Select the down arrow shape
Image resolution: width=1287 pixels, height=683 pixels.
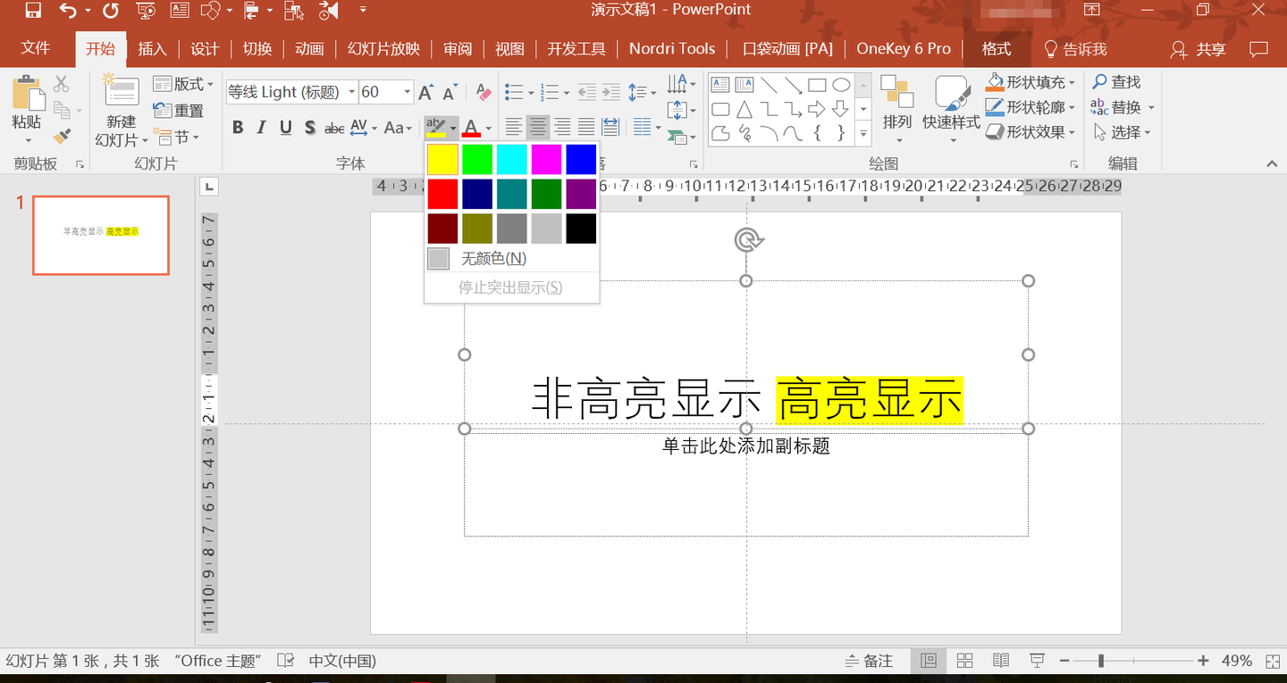tap(840, 110)
